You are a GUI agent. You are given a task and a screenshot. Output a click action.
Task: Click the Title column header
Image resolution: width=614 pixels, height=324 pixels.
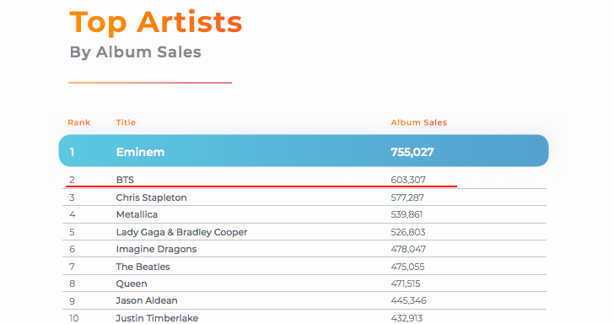click(126, 122)
